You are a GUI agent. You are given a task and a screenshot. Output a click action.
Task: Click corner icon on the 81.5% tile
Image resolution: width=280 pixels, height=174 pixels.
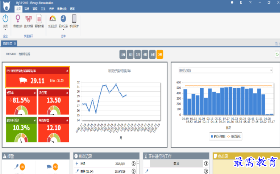pos(34,93)
